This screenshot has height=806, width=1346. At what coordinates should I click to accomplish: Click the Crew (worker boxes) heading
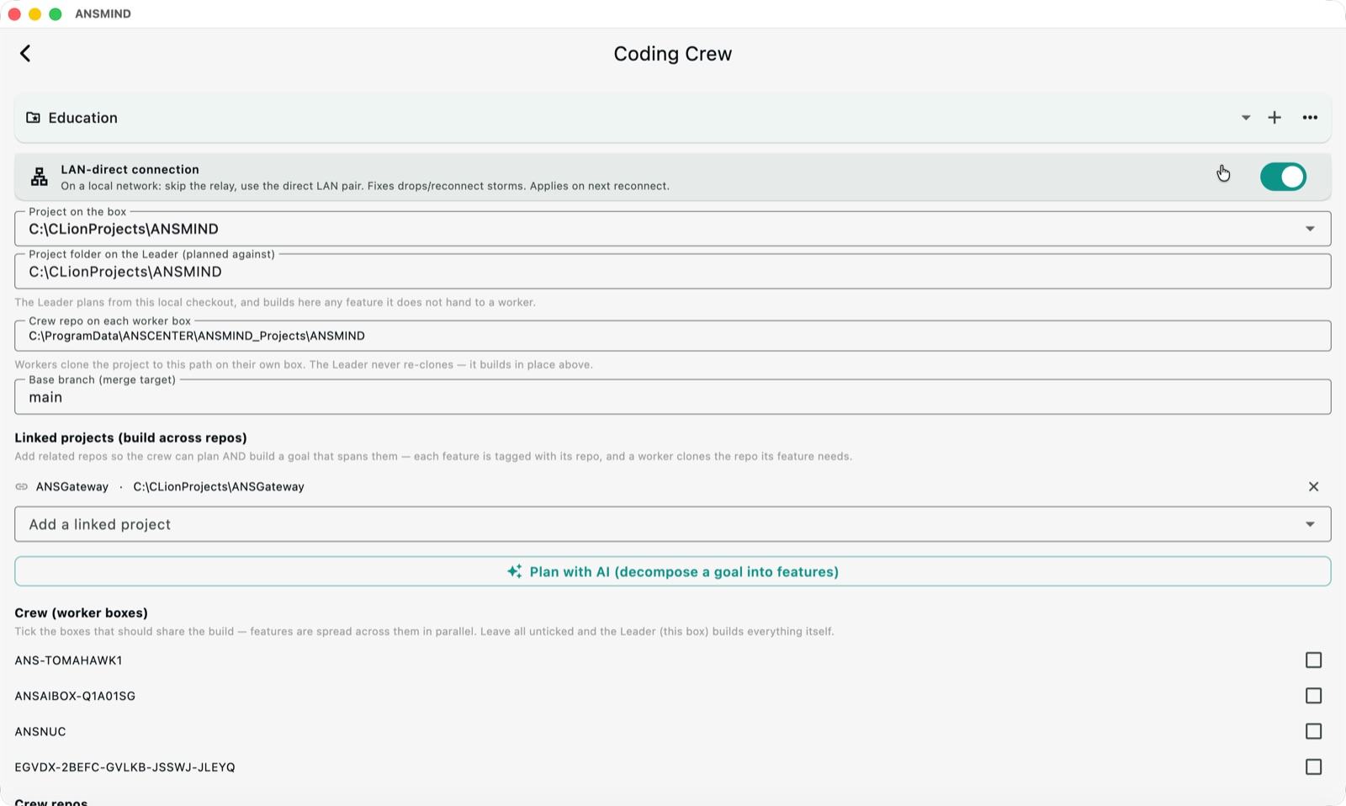tap(81, 612)
